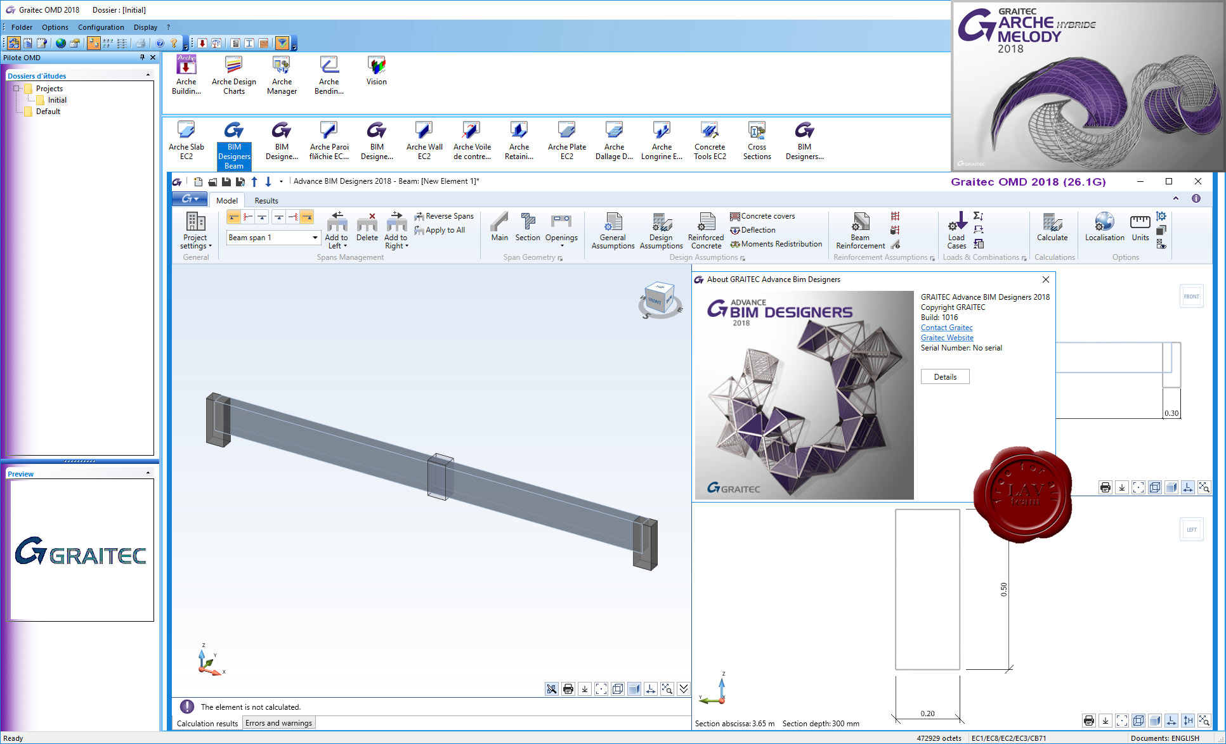Click Apply to All spans
The width and height of the screenshot is (1226, 744).
pyautogui.click(x=440, y=230)
